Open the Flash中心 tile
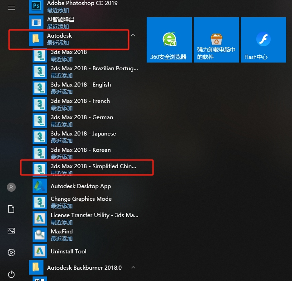 coord(263,40)
